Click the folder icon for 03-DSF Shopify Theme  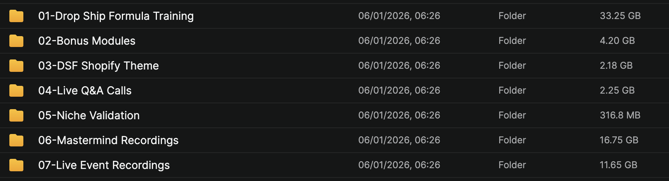[16, 66]
